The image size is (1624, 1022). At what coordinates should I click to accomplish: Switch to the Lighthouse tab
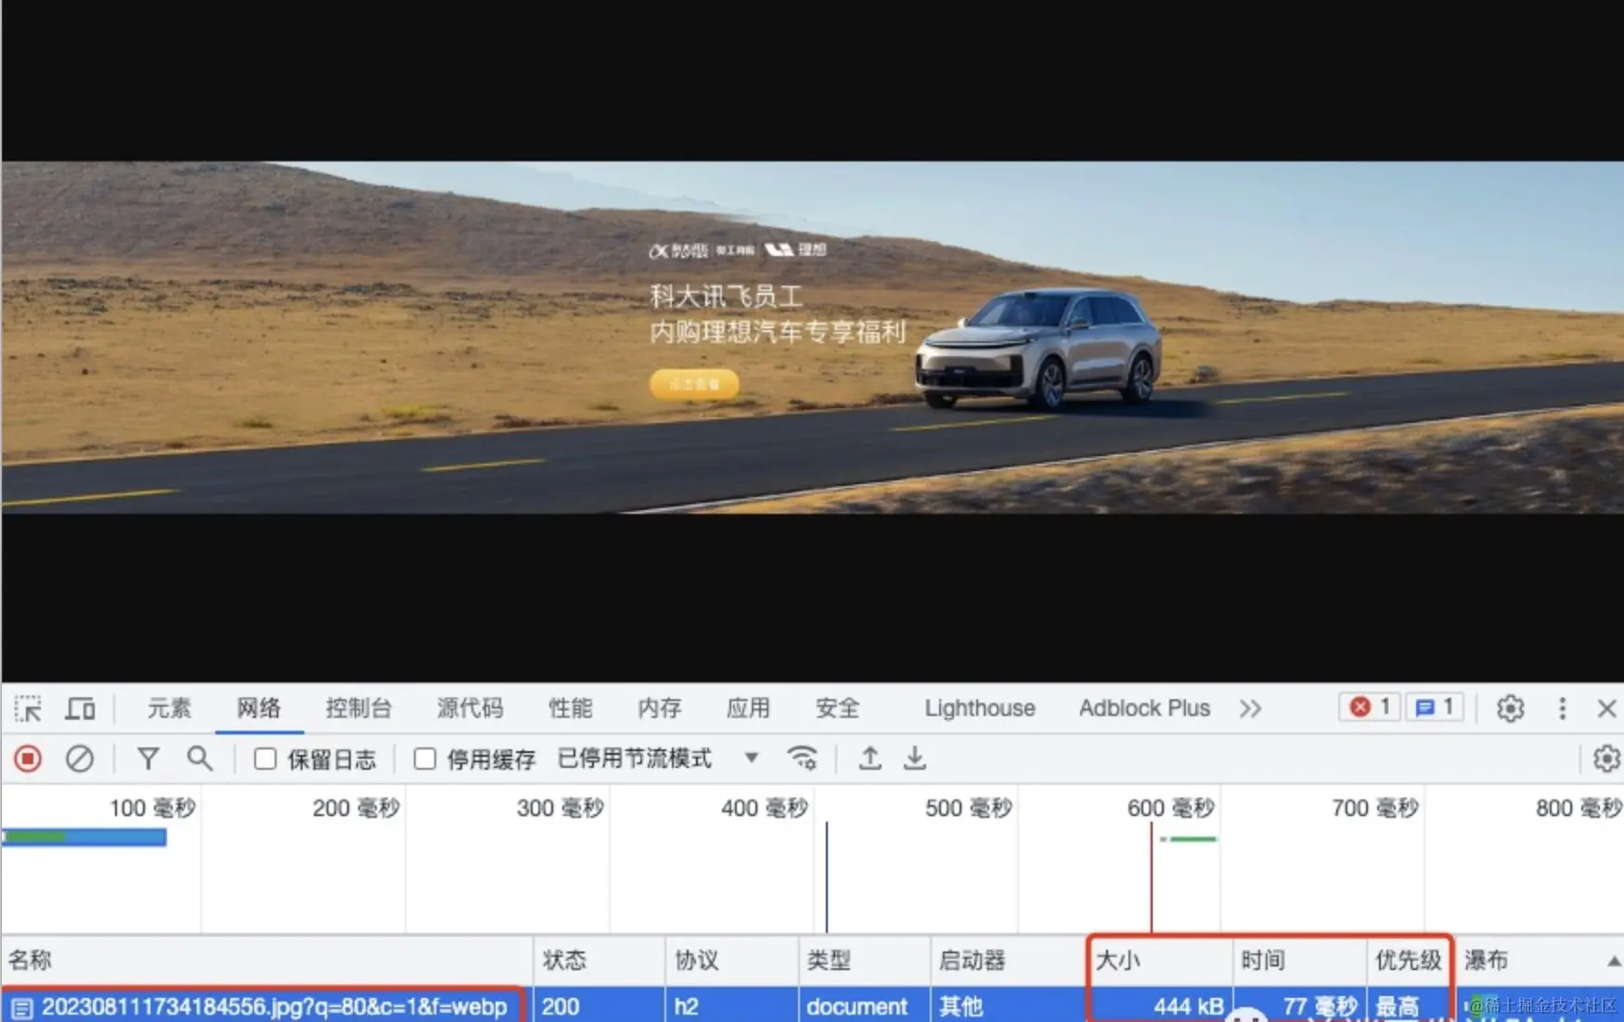[x=980, y=709]
